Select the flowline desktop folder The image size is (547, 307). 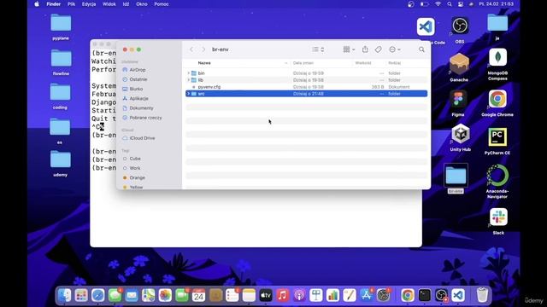pyautogui.click(x=61, y=58)
